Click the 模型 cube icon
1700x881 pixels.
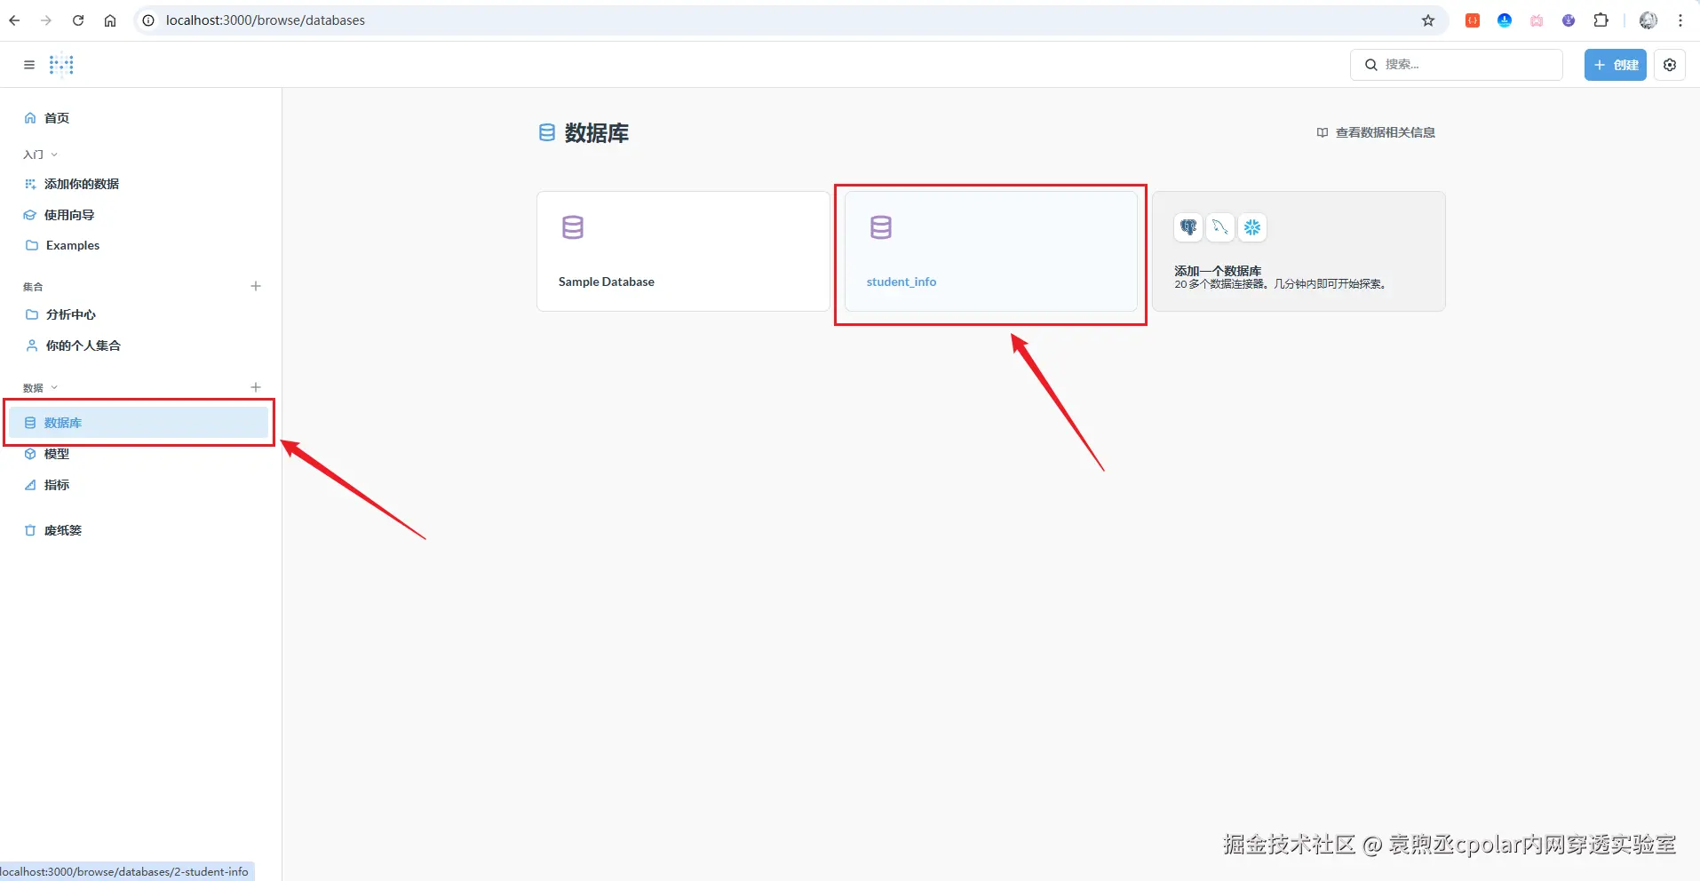(30, 454)
